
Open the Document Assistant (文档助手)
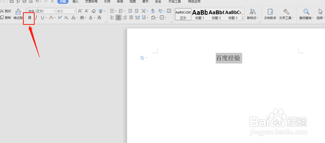click(x=270, y=14)
